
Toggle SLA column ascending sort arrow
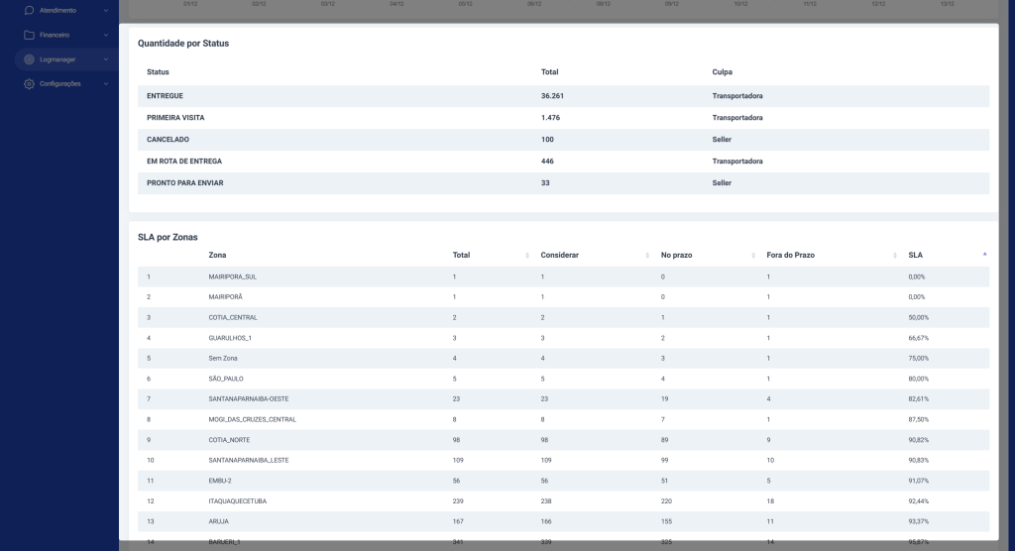[x=984, y=255]
